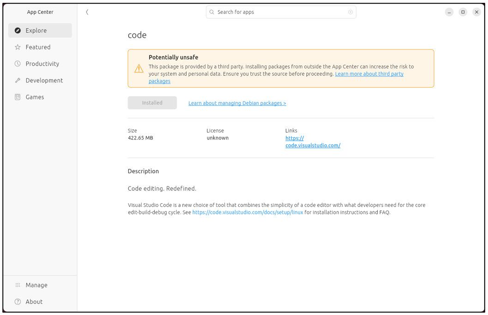Screen dimensions: 488x315
Task: Click the license value 'unknown'
Action: [x=217, y=138]
